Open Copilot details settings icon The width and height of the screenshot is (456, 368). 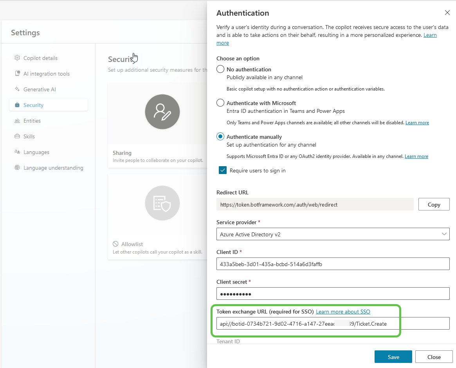(x=17, y=58)
